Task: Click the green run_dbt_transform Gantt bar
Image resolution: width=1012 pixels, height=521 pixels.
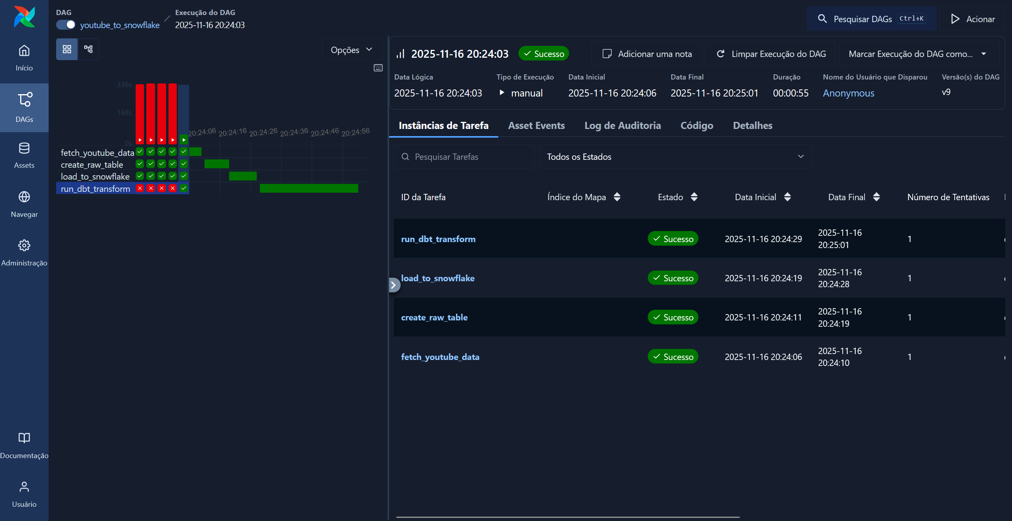Action: [308, 188]
